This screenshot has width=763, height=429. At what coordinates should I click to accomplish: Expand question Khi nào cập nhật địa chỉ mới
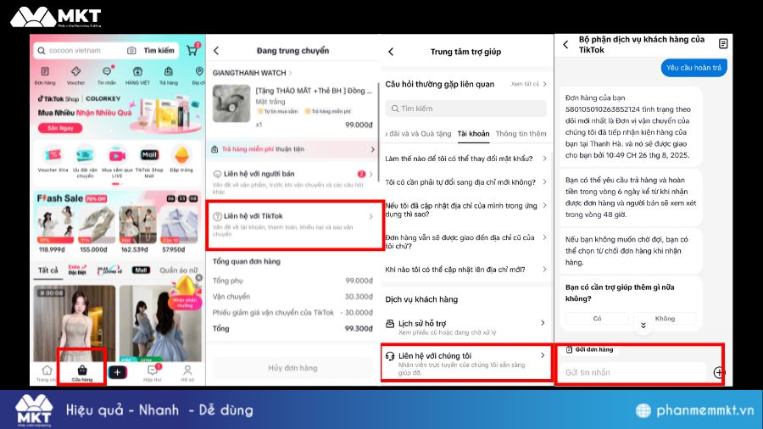pos(465,270)
